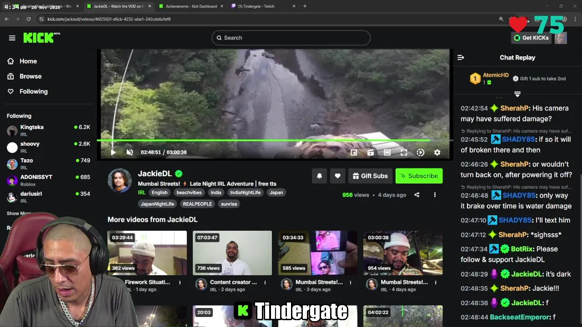582x327 pixels.
Task: Select the IndiaNightLife tag
Action: (245, 193)
